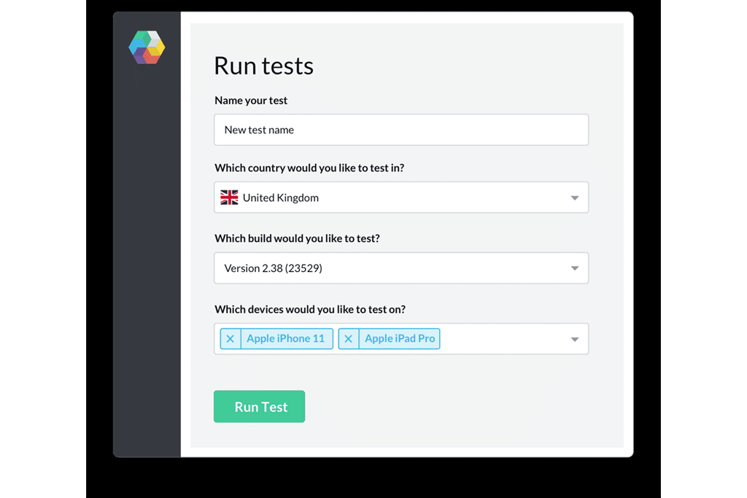Remove the Apple iPhone 11 device tag
Image resolution: width=747 pixels, height=498 pixels.
point(231,338)
